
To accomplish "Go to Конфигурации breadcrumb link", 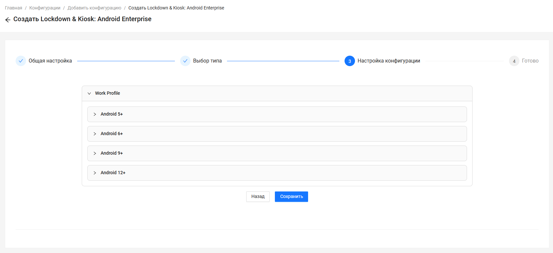I will [x=45, y=8].
